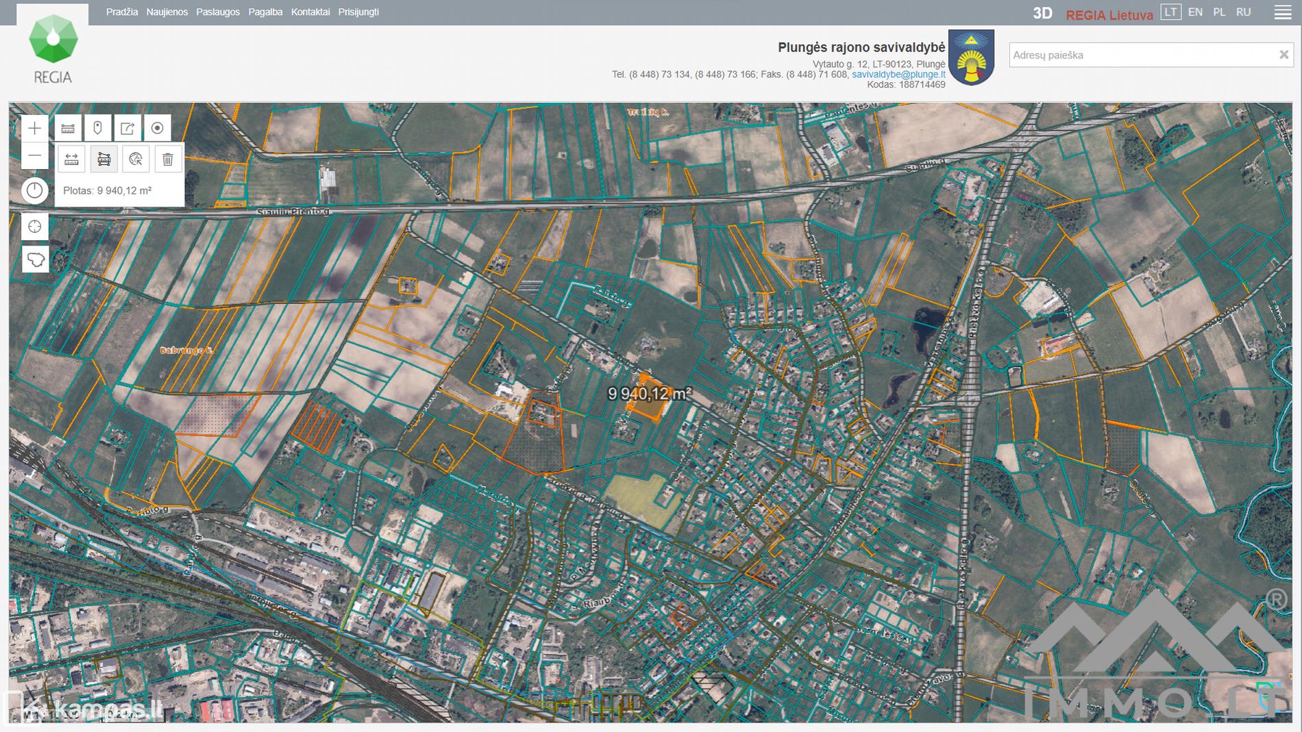Toggle the area measurement tool
The height and width of the screenshot is (732, 1302).
coord(103,160)
